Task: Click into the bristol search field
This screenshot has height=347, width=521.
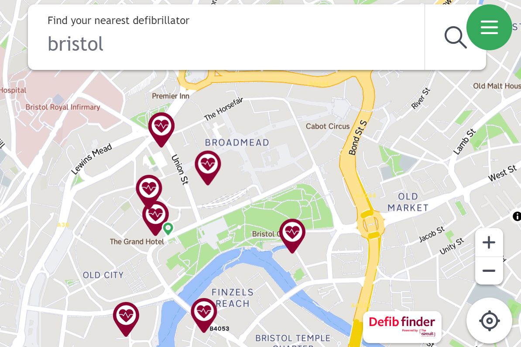Action: pos(226,37)
